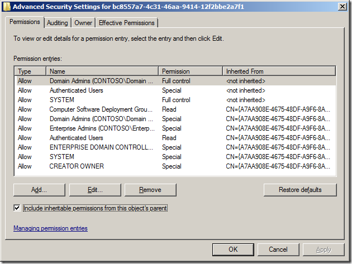Open the Managing permission entries link

50,228
